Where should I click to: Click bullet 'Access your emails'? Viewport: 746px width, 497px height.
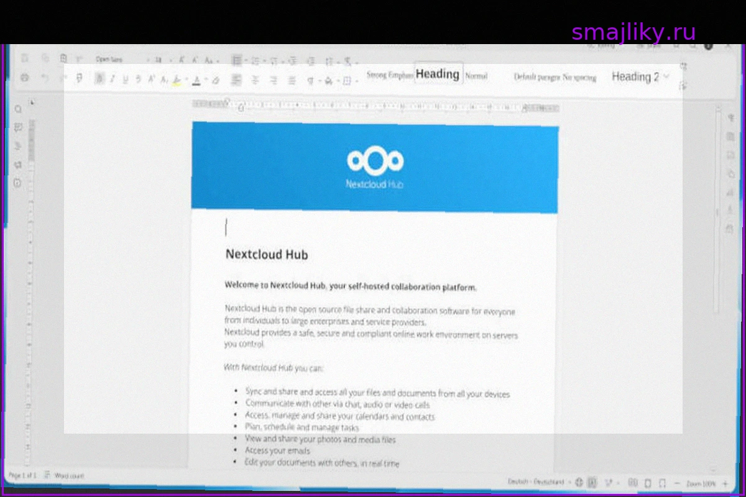point(277,450)
